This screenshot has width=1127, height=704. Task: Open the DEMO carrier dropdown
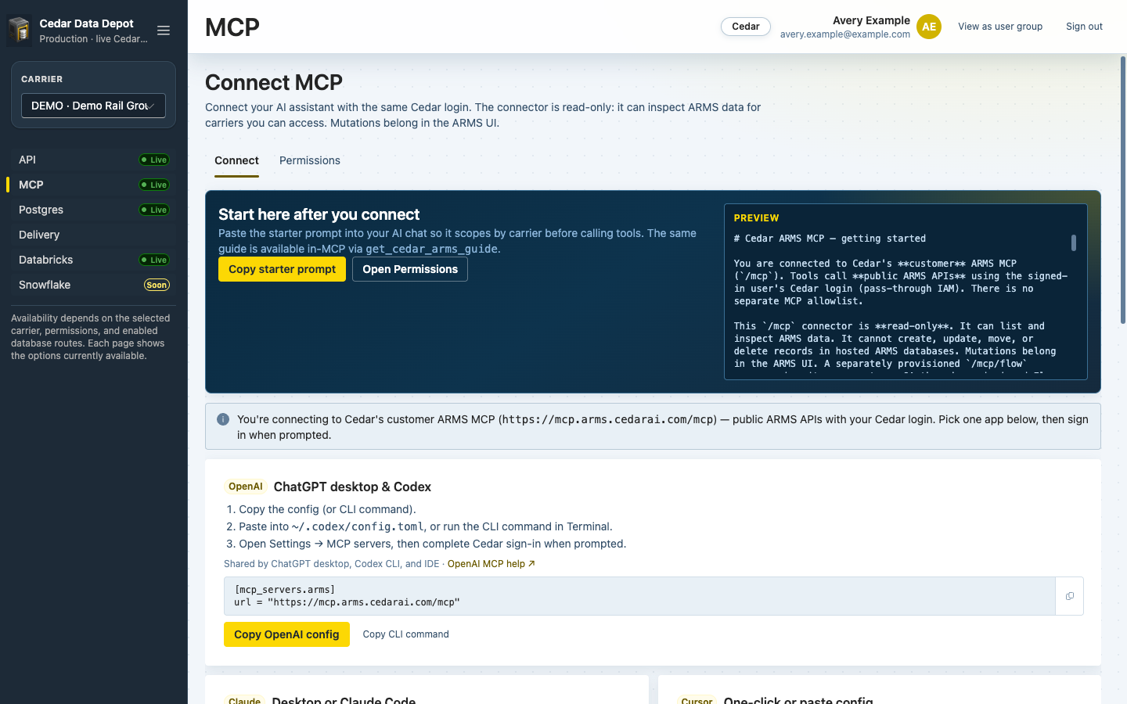point(93,106)
